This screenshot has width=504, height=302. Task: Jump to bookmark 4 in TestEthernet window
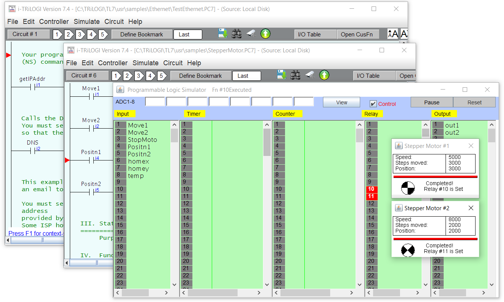(x=91, y=35)
